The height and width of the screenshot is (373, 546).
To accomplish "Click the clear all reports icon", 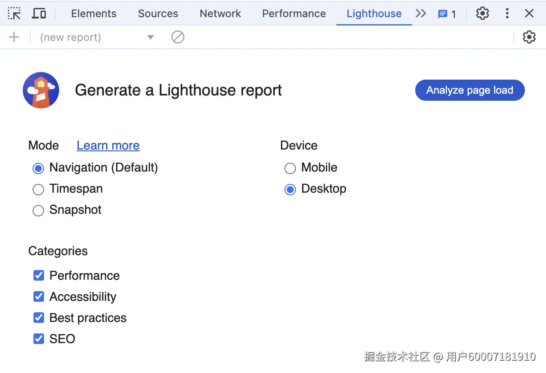I will coord(178,37).
